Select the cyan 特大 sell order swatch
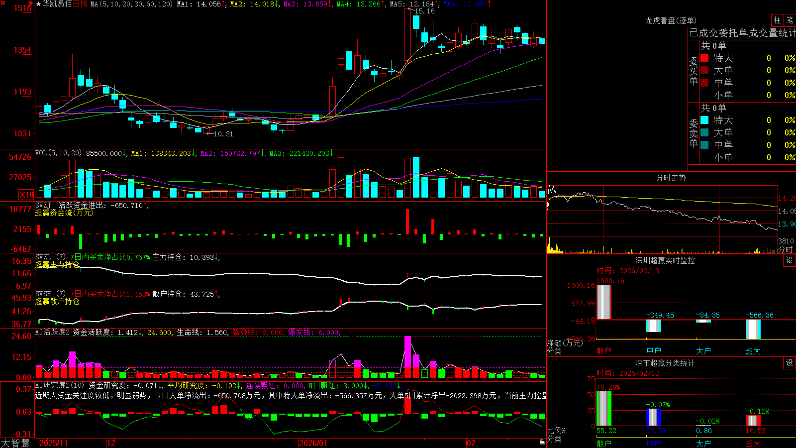 tap(704, 120)
